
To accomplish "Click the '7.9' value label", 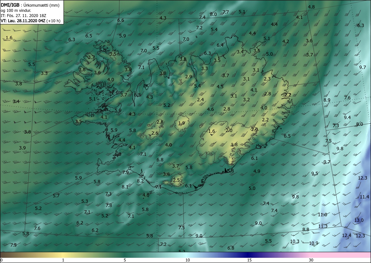I will [125, 172].
